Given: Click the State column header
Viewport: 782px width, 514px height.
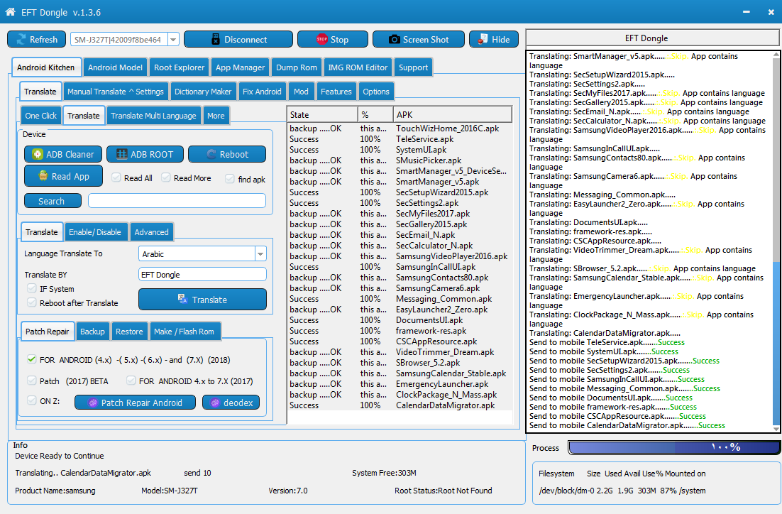Looking at the screenshot, I should tap(323, 115).
